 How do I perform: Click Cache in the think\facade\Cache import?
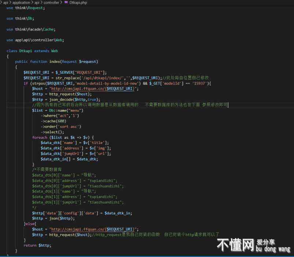(49, 29)
